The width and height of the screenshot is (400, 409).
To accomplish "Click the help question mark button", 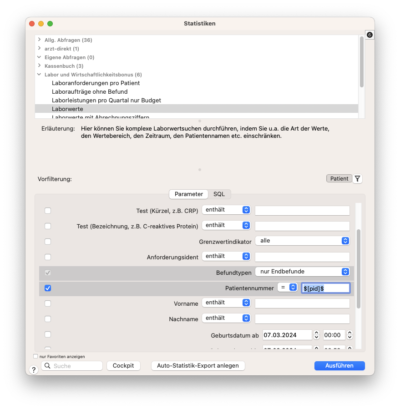I will pos(34,369).
